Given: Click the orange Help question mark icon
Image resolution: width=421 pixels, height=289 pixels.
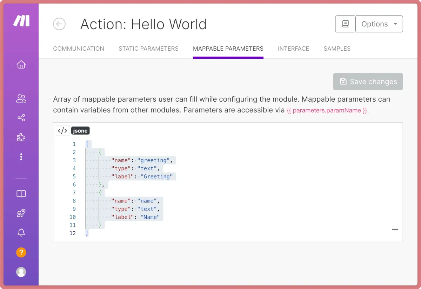Looking at the screenshot, I should coord(21,252).
